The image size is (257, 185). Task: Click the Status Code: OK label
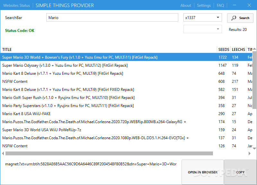20,31
